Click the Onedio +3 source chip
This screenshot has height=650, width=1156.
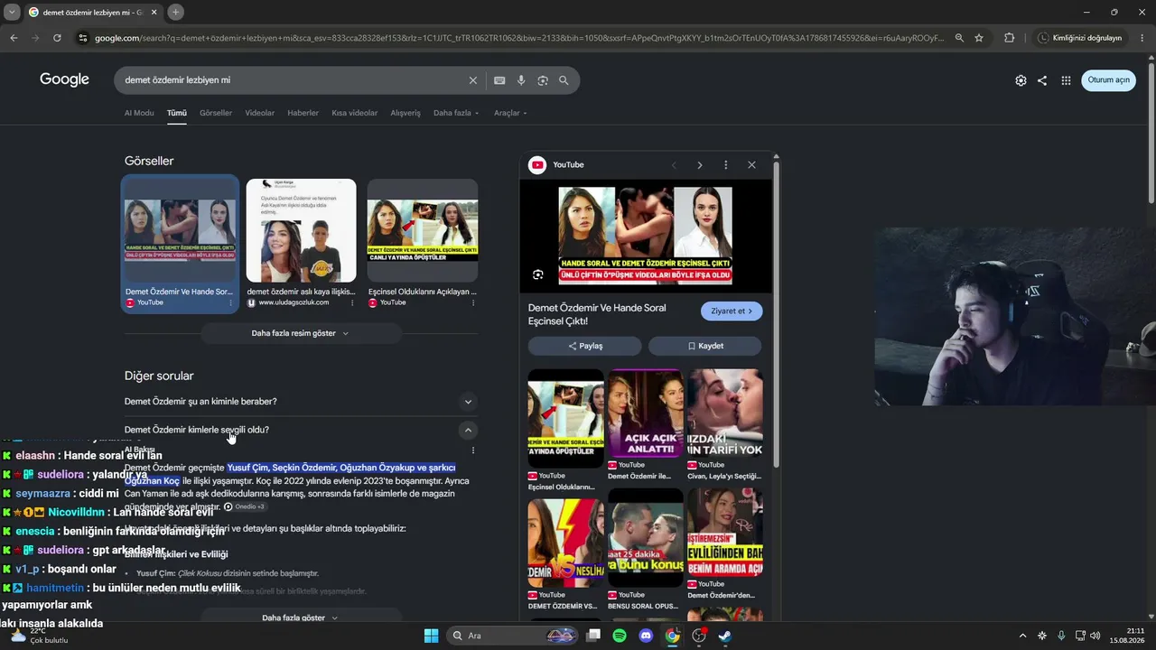coord(244,506)
